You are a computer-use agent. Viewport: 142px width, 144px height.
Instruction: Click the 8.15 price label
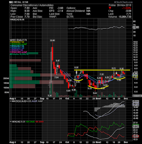tap(121, 69)
